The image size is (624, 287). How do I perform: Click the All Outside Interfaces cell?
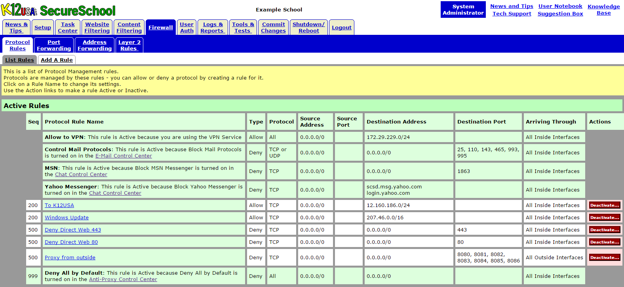554,258
